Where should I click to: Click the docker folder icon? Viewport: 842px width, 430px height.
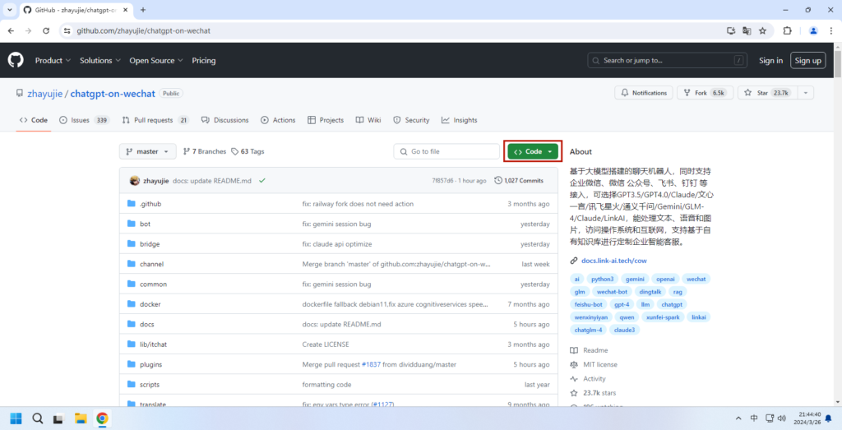131,304
